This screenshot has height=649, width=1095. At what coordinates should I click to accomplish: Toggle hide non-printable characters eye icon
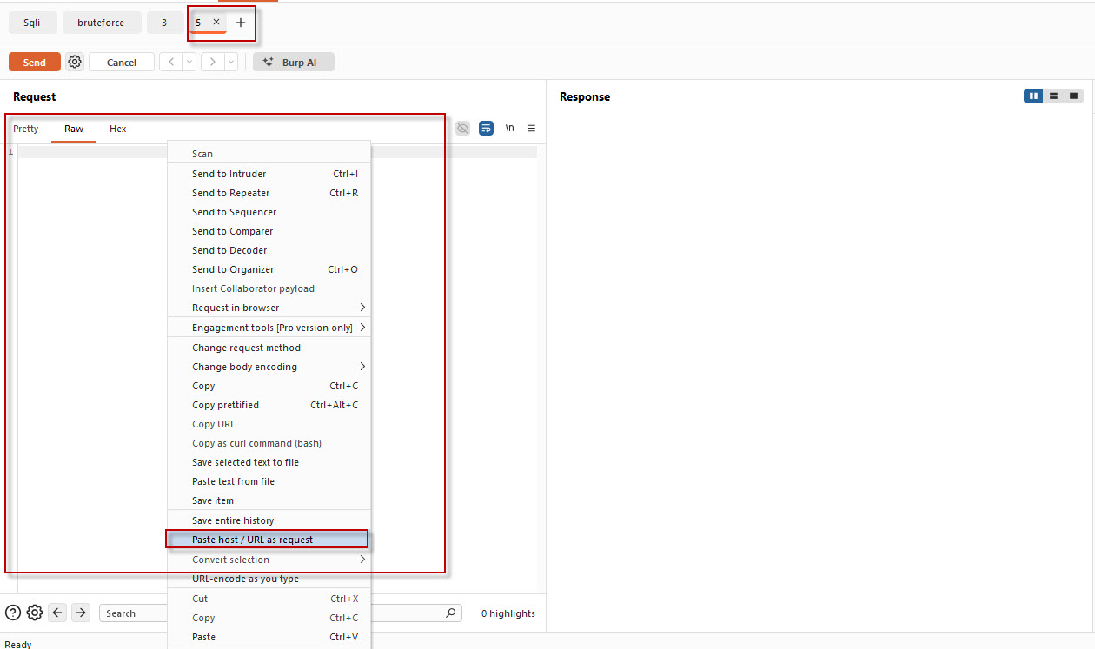pyautogui.click(x=463, y=128)
